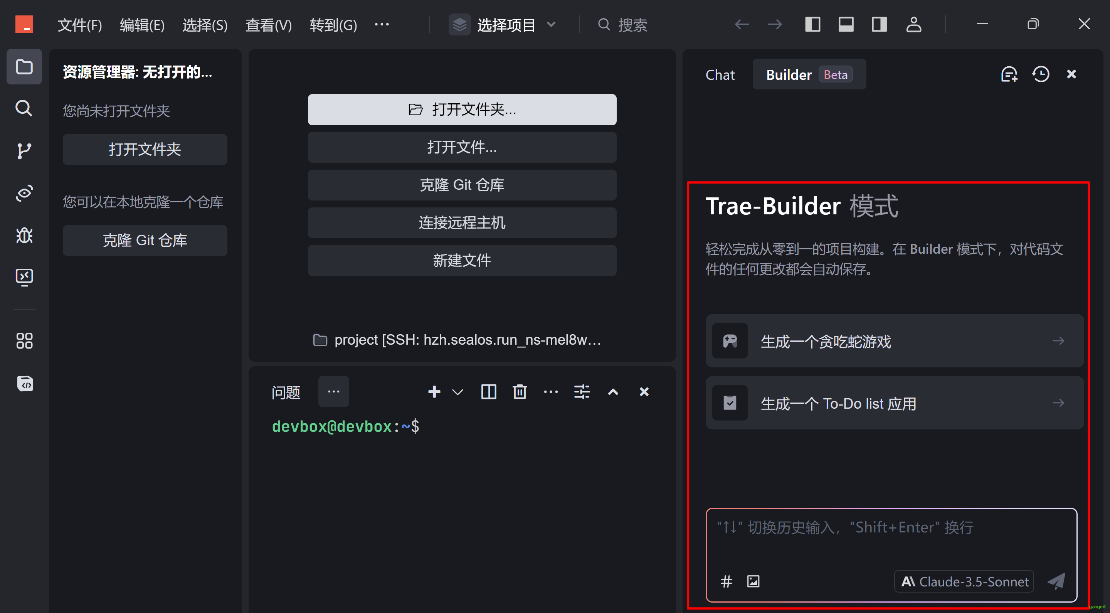The width and height of the screenshot is (1110, 613).
Task: Open the 编辑(E) menu
Action: click(142, 25)
